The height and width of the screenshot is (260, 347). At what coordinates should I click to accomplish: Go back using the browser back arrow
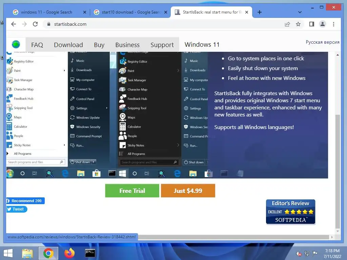pos(14,24)
